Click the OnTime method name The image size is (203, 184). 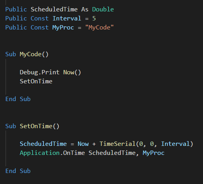pos(74,153)
